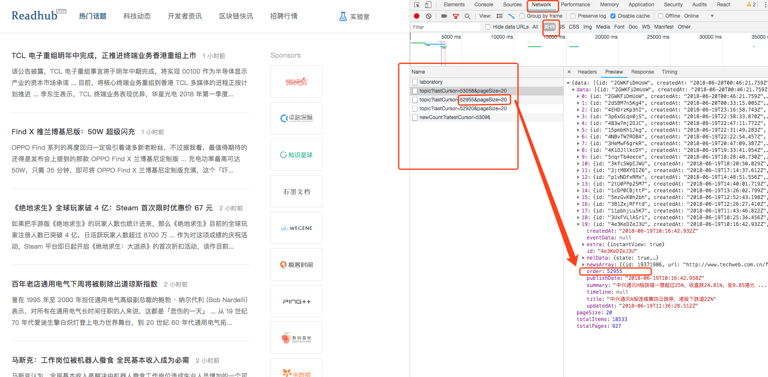Screen dimensions: 768x377
Task: Toggle the waterfall overview view icon
Action: (x=511, y=16)
